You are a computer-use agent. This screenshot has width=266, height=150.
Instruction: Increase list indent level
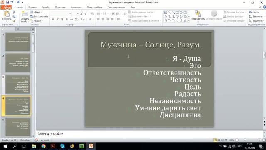click(x=118, y=14)
